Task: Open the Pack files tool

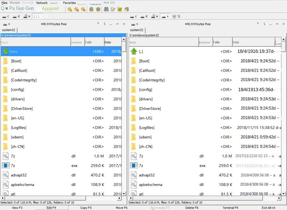Action: point(91,9)
